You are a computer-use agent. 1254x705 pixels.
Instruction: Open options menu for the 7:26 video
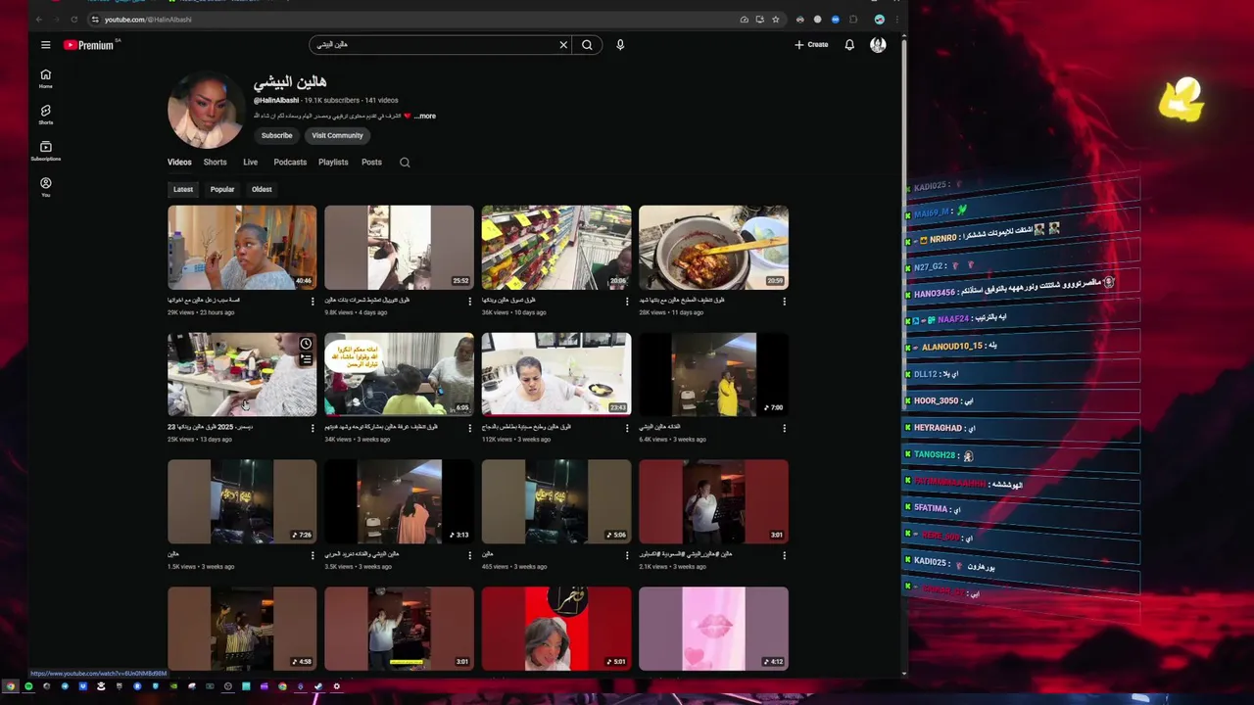pos(313,555)
